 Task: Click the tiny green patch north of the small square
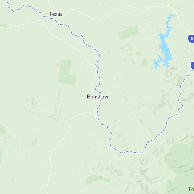(x=139, y=54)
